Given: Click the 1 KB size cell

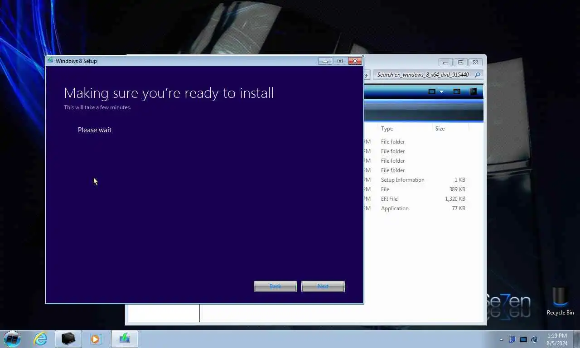Looking at the screenshot, I should pyautogui.click(x=460, y=180).
